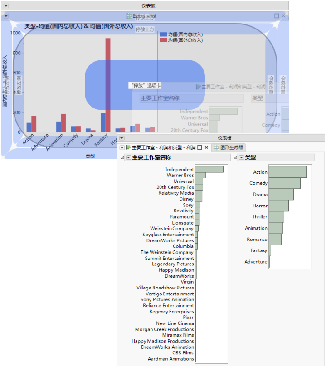Image resolution: width=326 pixels, height=367 pixels.
Task: Select the red Animation bar in chart
Action: (63, 123)
